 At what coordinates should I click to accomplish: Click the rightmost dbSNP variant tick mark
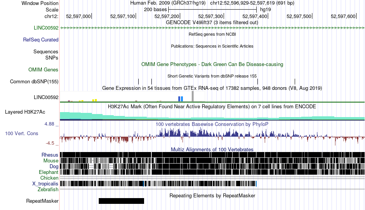click(295, 81)
